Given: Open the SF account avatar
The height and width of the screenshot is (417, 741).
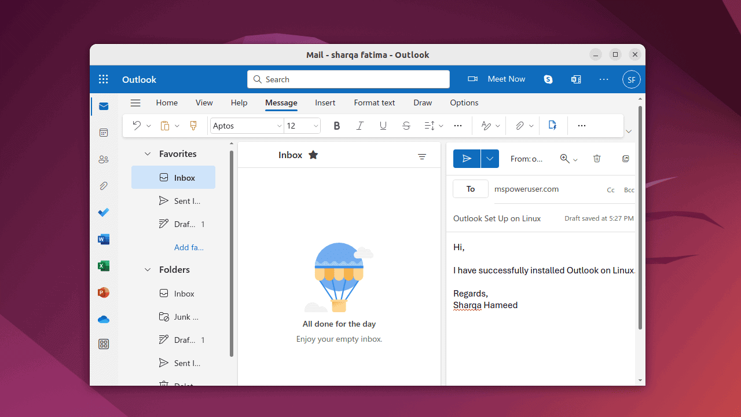Looking at the screenshot, I should [x=632, y=79].
